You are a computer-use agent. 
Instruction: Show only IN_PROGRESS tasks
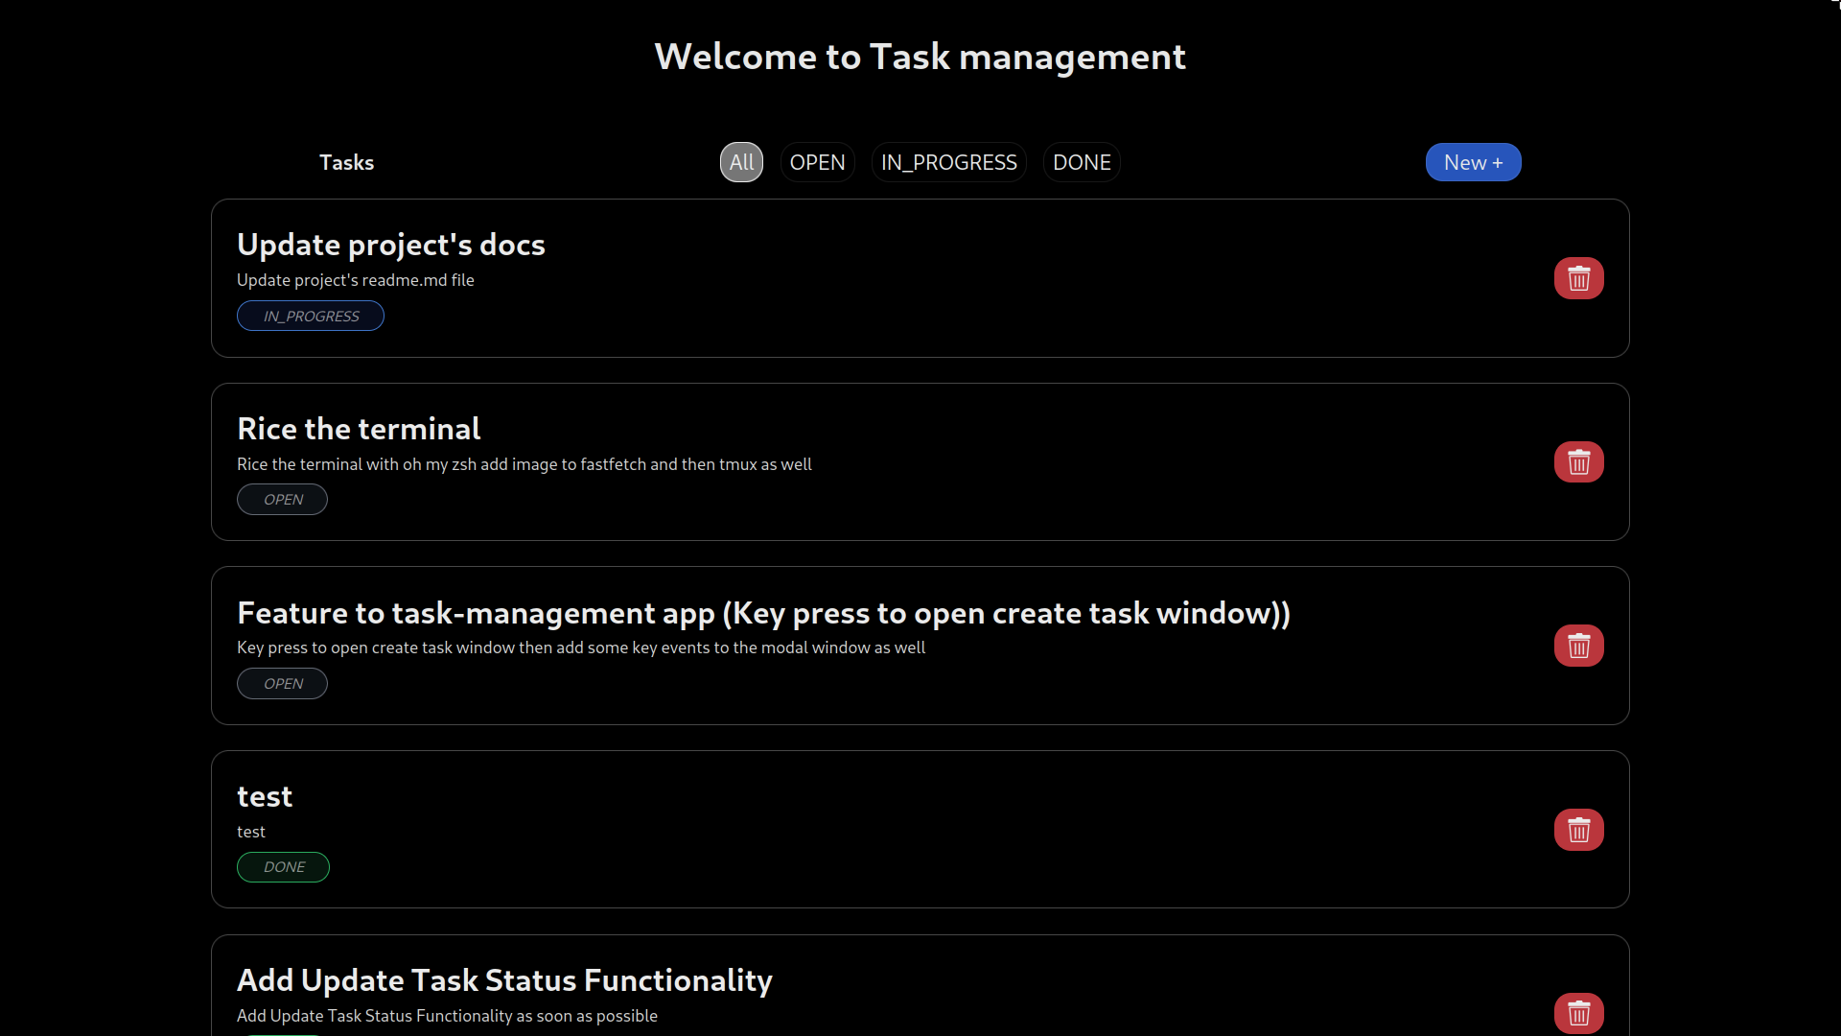click(948, 162)
